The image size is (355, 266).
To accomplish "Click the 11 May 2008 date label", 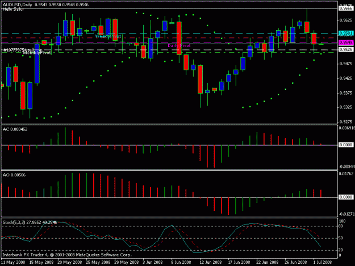I will pos(13,262).
